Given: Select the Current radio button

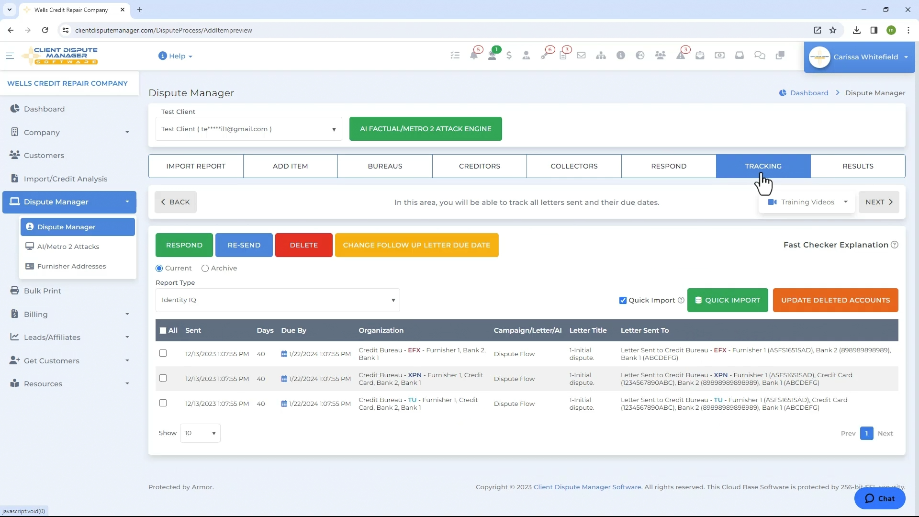Looking at the screenshot, I should pos(159,269).
